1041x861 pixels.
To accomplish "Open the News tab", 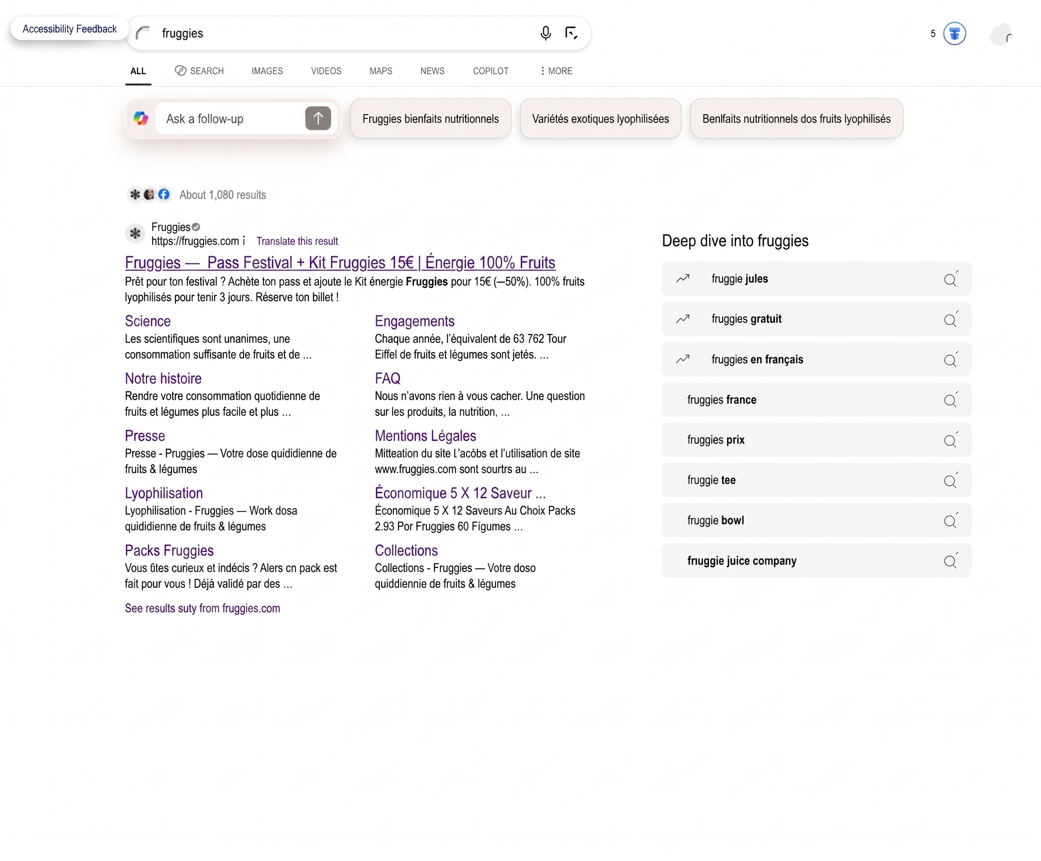I will [x=432, y=71].
